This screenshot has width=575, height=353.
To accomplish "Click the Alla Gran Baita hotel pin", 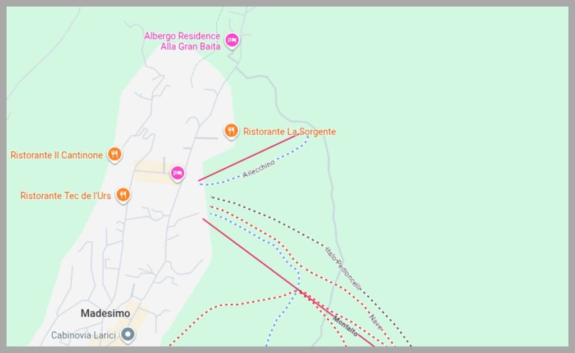I will [x=231, y=40].
